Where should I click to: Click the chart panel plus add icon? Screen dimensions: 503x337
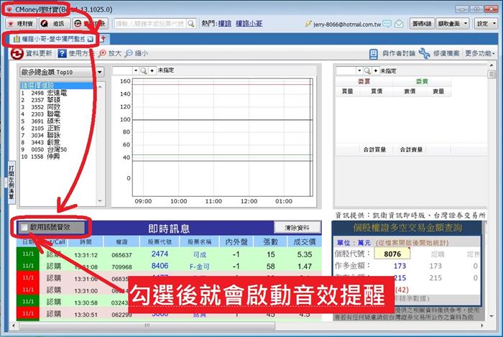152,70
